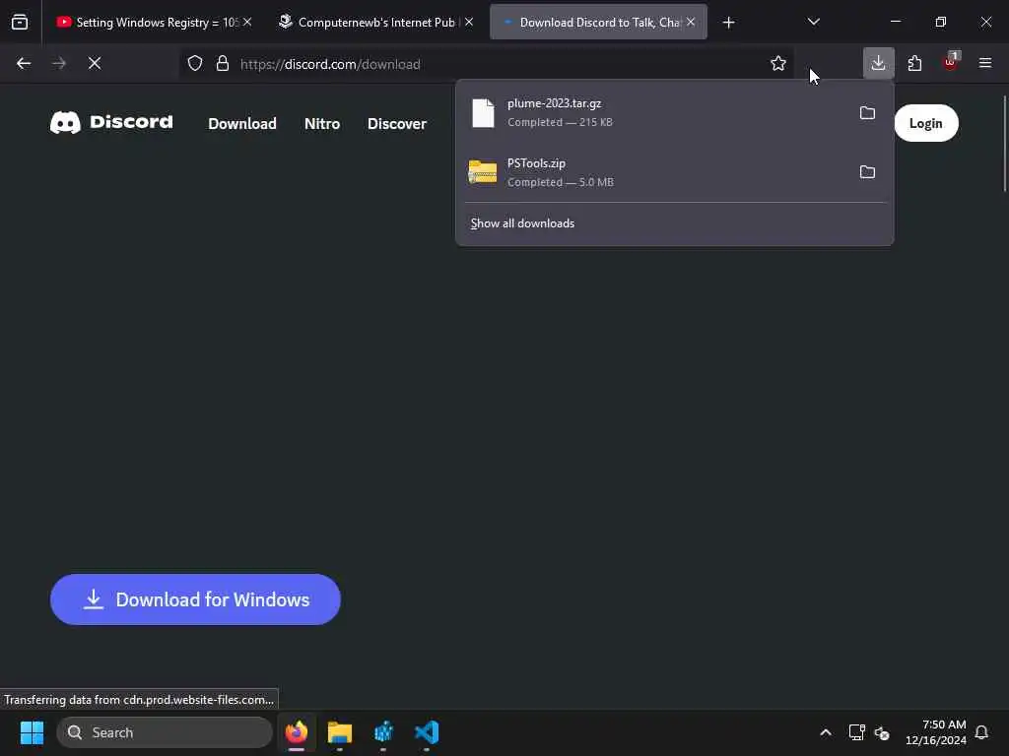Open the Firefox hamburger menu
Image resolution: width=1009 pixels, height=756 pixels.
[x=985, y=63]
